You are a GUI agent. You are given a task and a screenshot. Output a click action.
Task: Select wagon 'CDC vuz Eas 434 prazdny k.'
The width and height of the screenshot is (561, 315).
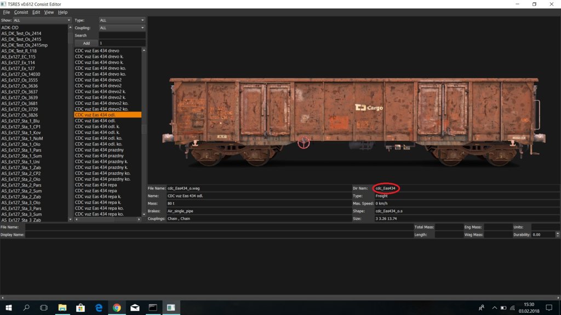[x=101, y=161]
